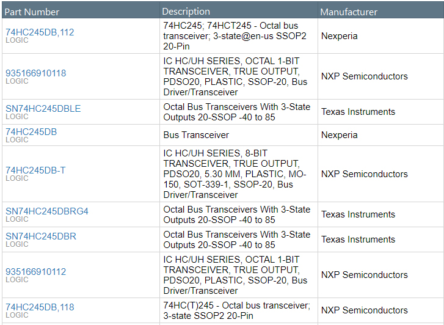Open the 74HC245DB,112 part link
This screenshot has height=325, width=444.
click(x=40, y=32)
